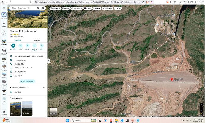
Task: Click Suggest an edit button
Action: coord(27,81)
